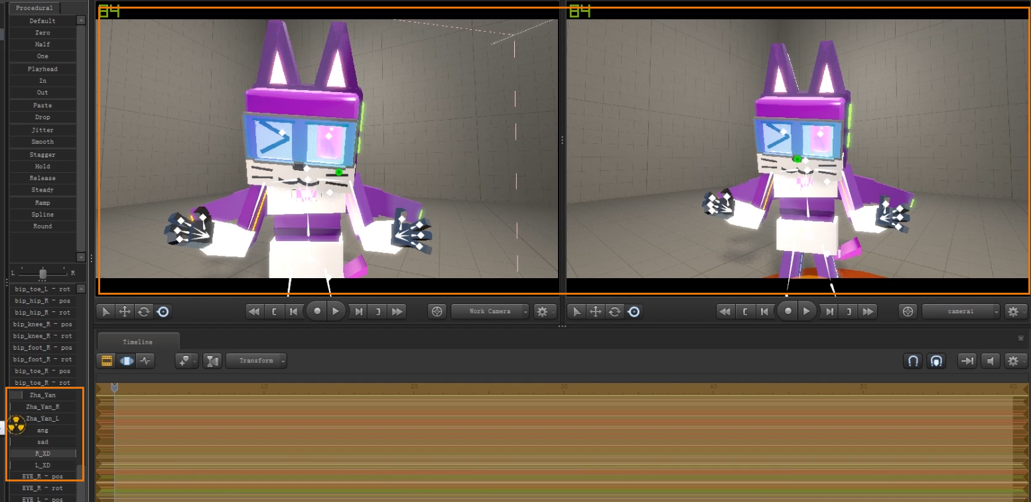Step back one frame in Work Camera viewport
Viewport: 1031px width, 502px height.
coord(293,311)
